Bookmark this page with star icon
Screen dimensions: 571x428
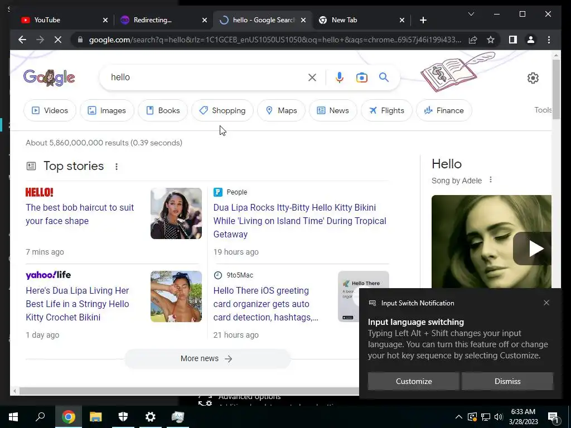coord(491,40)
